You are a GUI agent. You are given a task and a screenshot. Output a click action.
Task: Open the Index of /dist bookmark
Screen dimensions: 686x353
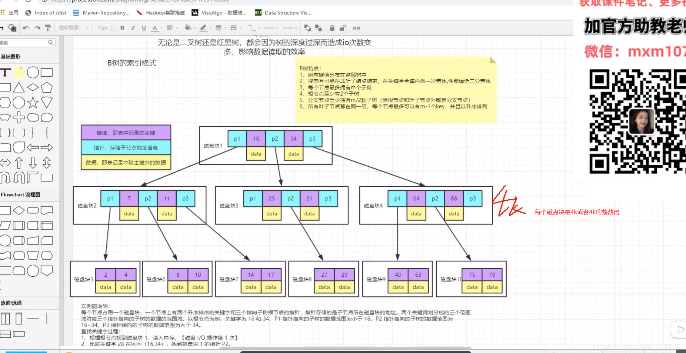[x=46, y=13]
